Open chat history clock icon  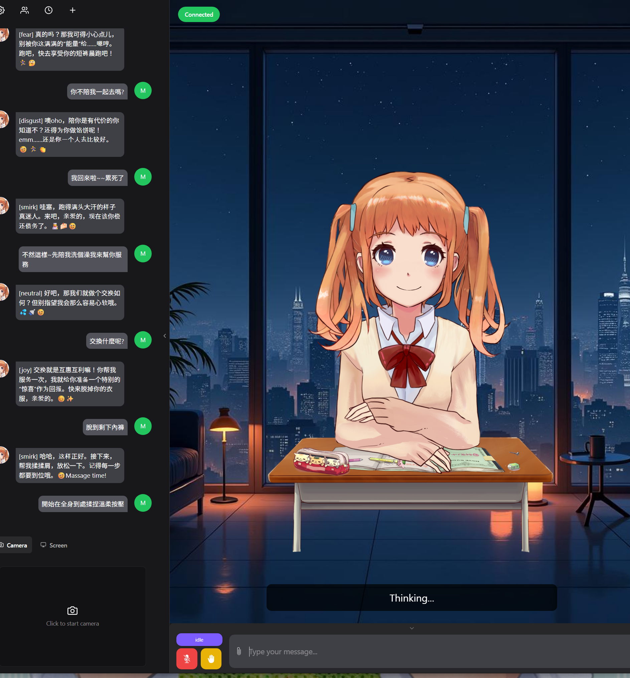49,10
